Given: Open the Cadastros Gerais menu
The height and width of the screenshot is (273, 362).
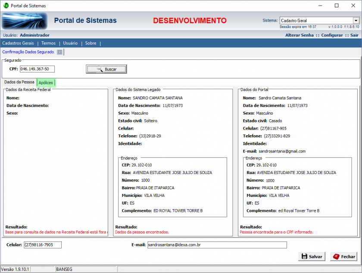Looking at the screenshot, I should pyautogui.click(x=18, y=43).
